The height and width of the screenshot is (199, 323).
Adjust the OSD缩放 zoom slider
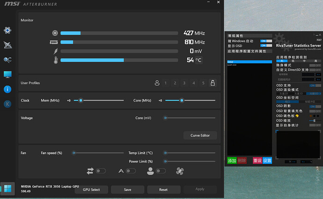[x=315, y=120]
